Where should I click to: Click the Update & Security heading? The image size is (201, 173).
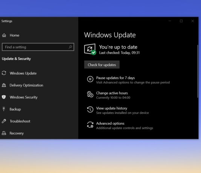click(x=17, y=59)
